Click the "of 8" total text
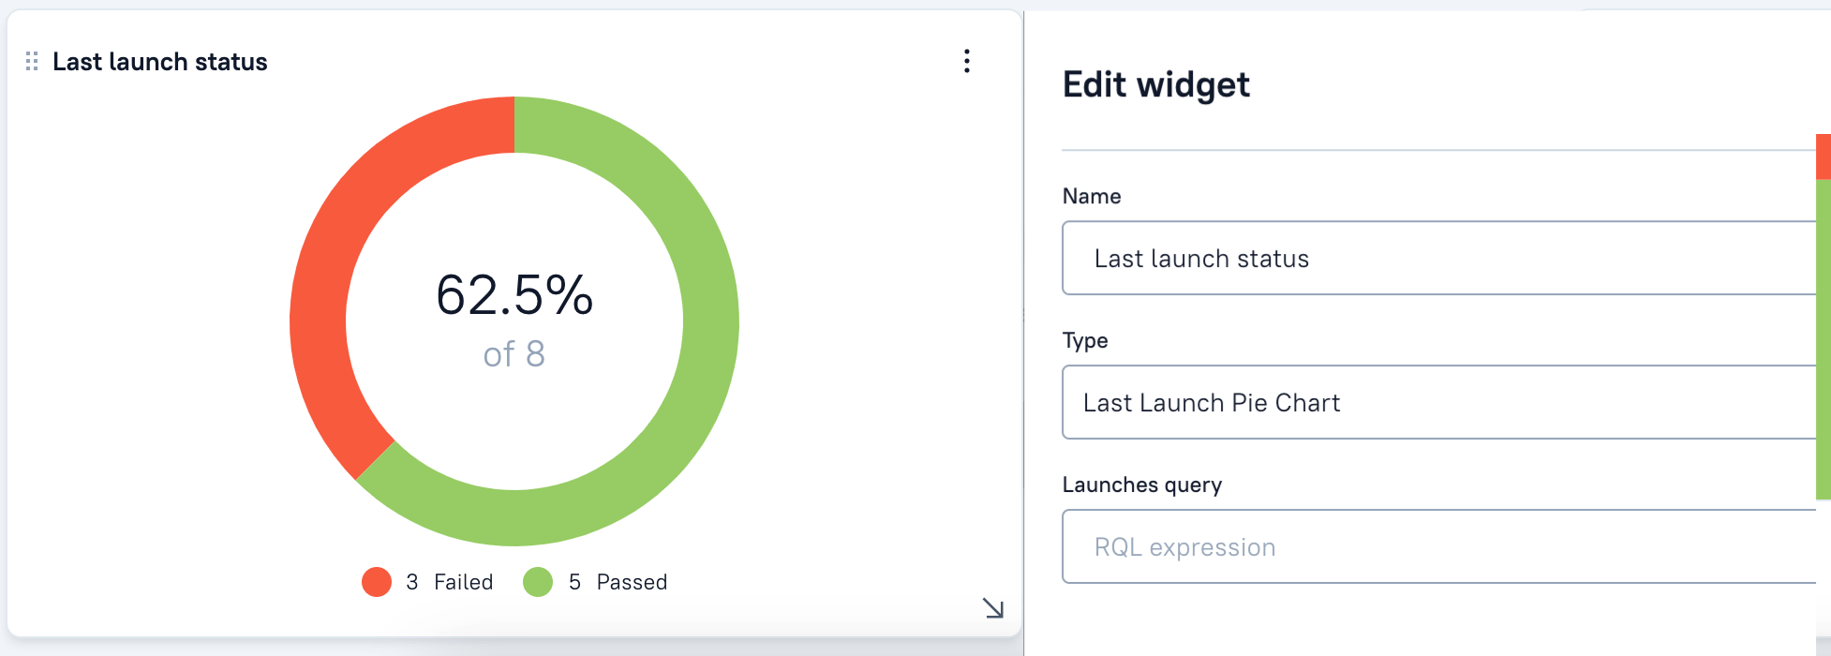1831x656 pixels. pyautogui.click(x=514, y=354)
